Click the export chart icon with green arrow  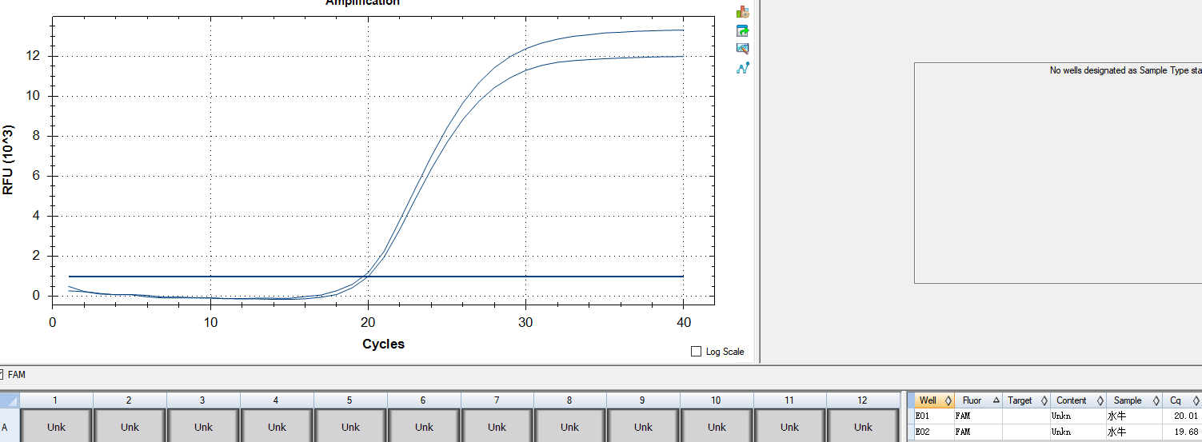(743, 31)
